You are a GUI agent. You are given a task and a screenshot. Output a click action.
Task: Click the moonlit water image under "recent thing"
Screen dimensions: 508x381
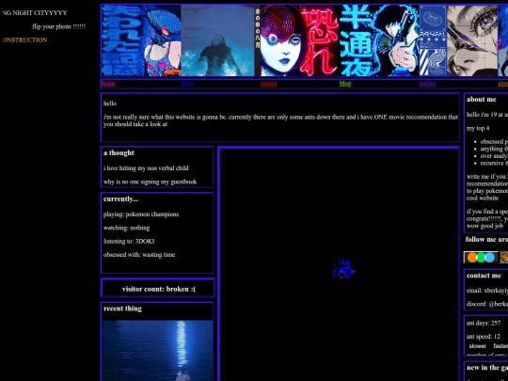pyautogui.click(x=157, y=351)
